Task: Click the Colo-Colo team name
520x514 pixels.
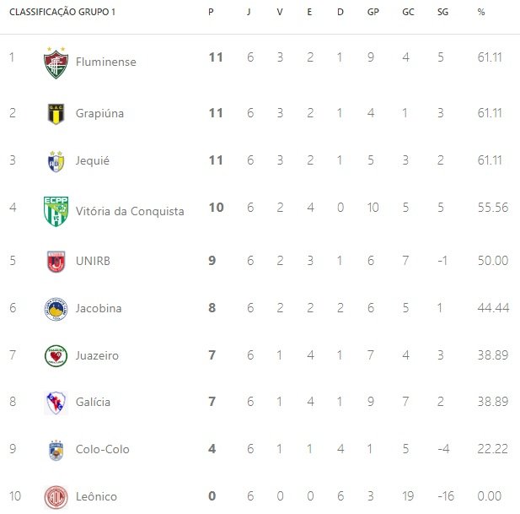Action: coord(103,449)
